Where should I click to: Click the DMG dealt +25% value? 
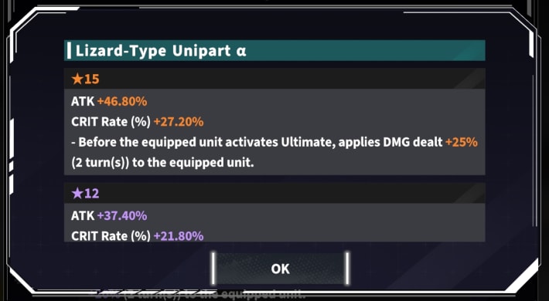462,142
